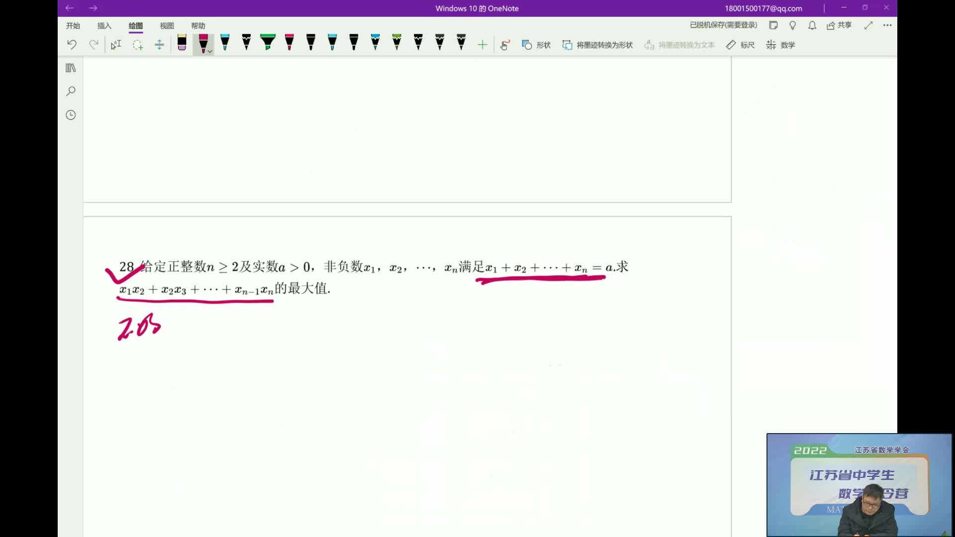Click the Undo arrow icon
The height and width of the screenshot is (537, 955).
click(x=72, y=45)
